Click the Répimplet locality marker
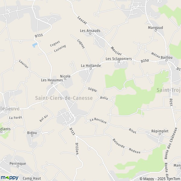The height and width of the screenshot is (181, 181). (160, 134)
